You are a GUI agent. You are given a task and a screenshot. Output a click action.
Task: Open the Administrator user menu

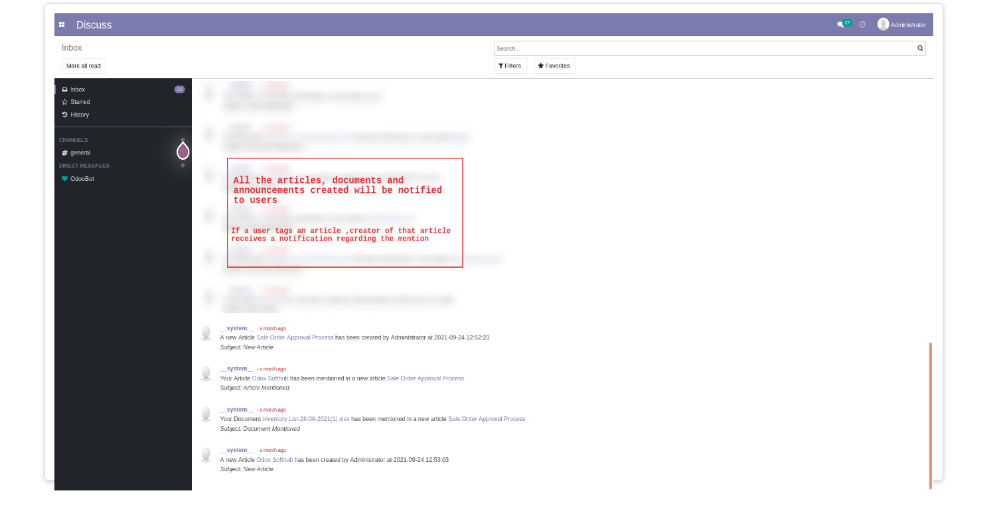901,25
